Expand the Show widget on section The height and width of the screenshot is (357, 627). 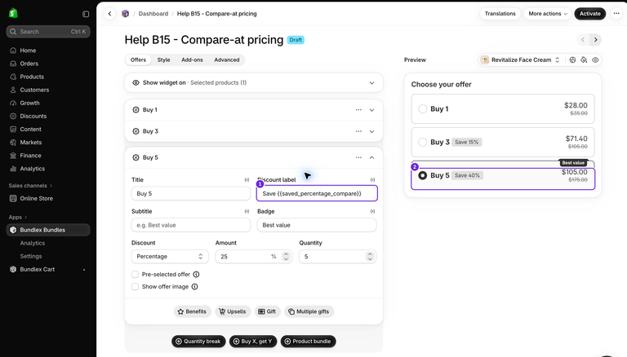point(372,83)
